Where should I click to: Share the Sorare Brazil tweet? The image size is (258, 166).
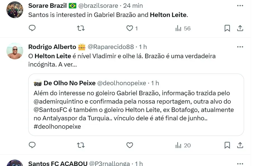240,28
